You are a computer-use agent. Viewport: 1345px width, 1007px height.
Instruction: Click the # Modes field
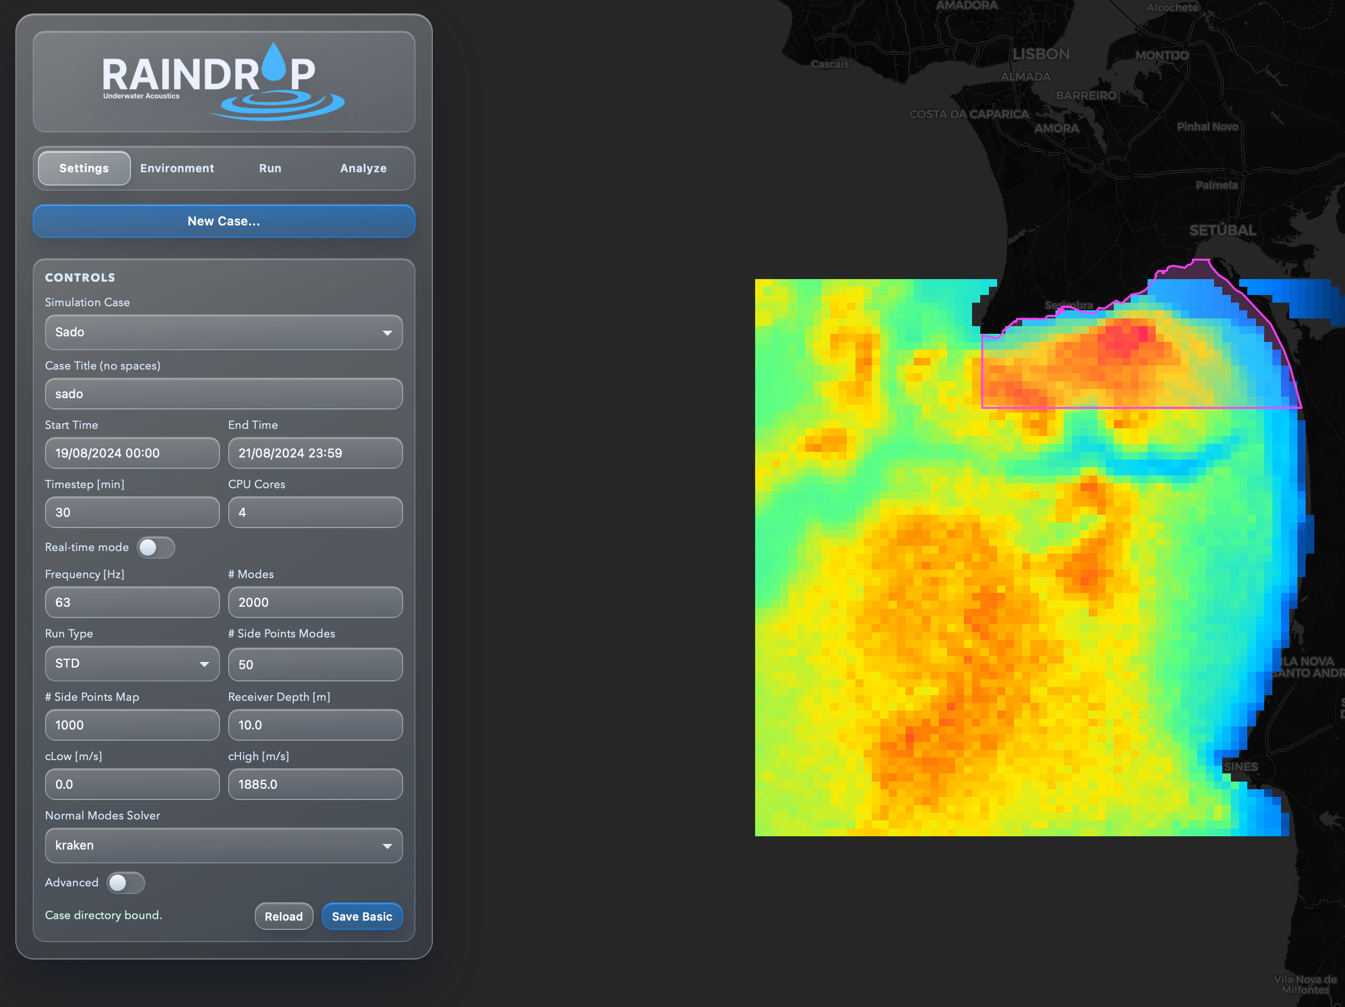315,603
